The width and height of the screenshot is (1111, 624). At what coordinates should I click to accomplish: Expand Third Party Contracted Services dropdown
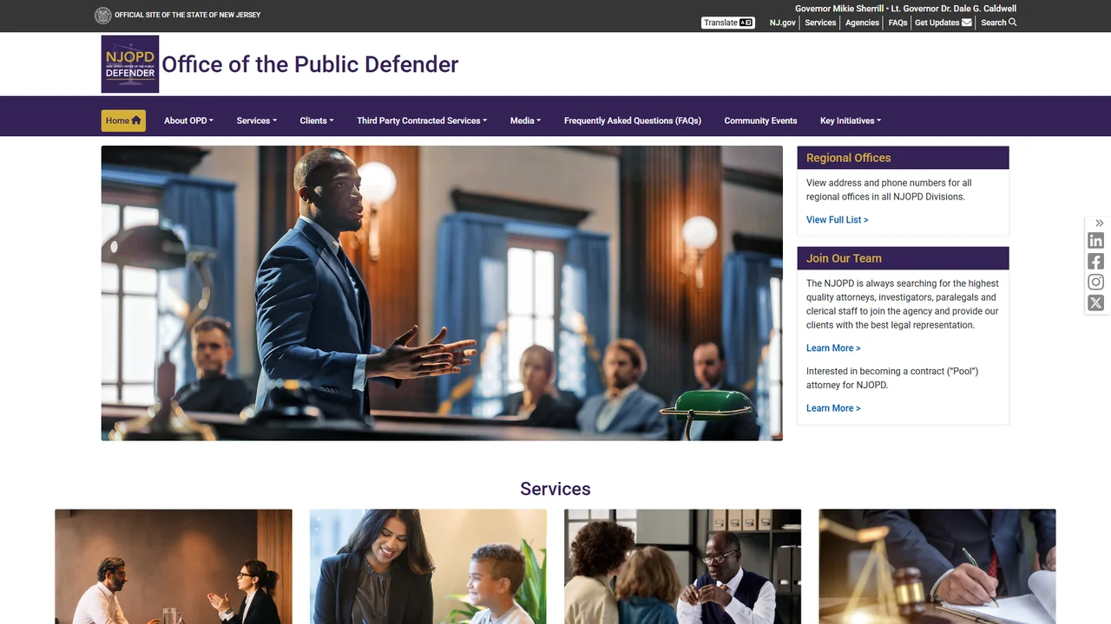point(422,120)
